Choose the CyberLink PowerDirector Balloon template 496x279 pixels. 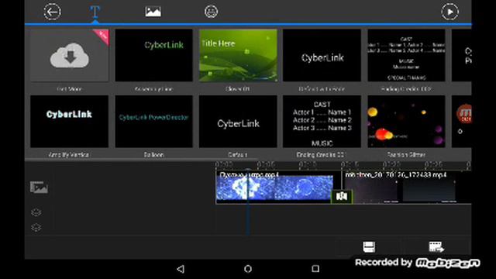click(153, 122)
